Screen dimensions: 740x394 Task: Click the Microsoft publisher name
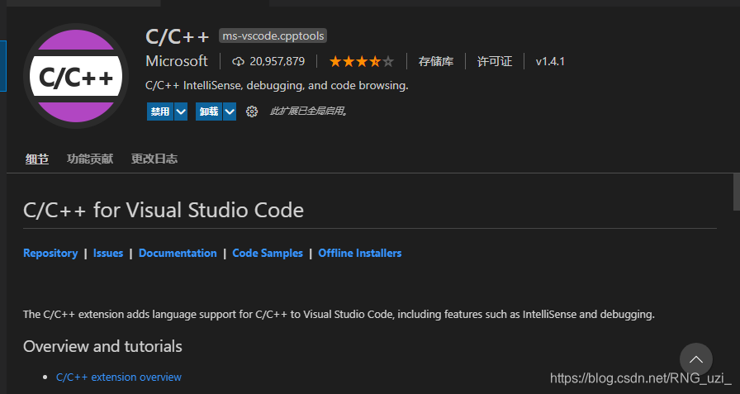177,61
